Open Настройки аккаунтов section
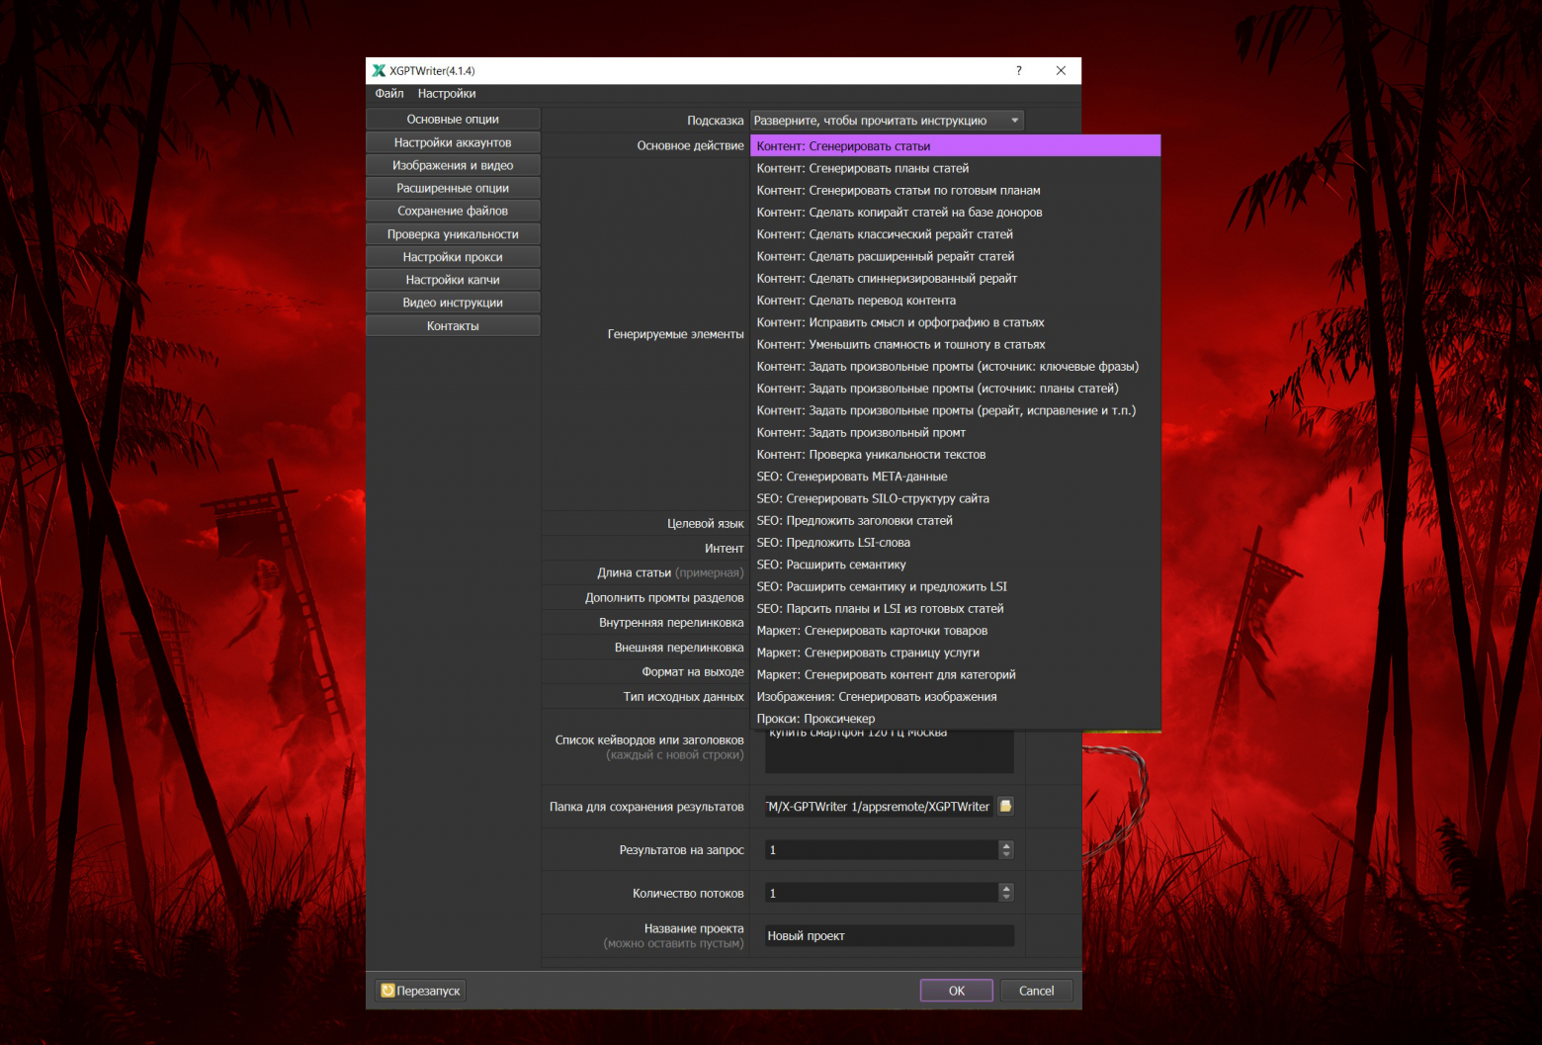The width and height of the screenshot is (1542, 1045). click(453, 142)
